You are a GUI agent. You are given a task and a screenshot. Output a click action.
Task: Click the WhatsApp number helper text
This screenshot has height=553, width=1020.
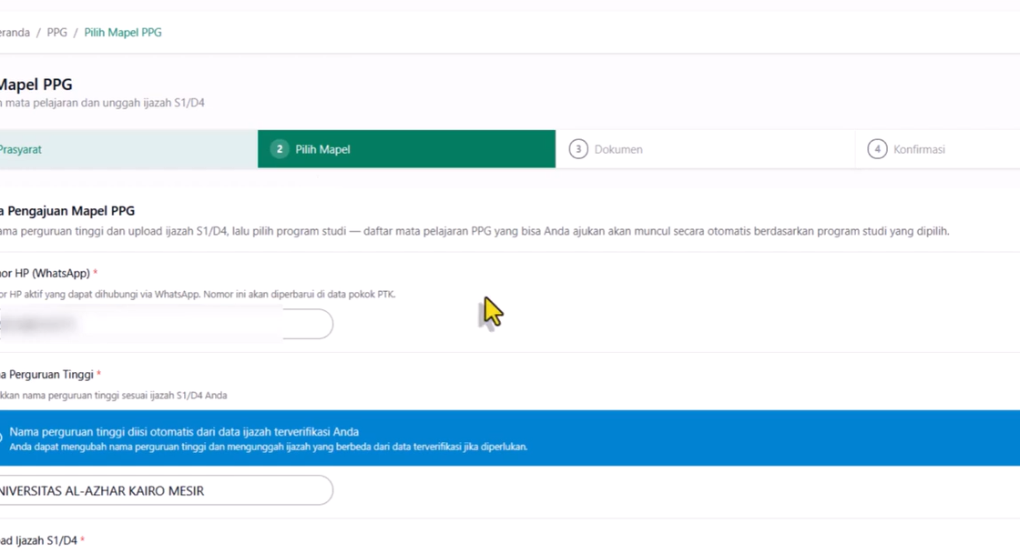198,295
